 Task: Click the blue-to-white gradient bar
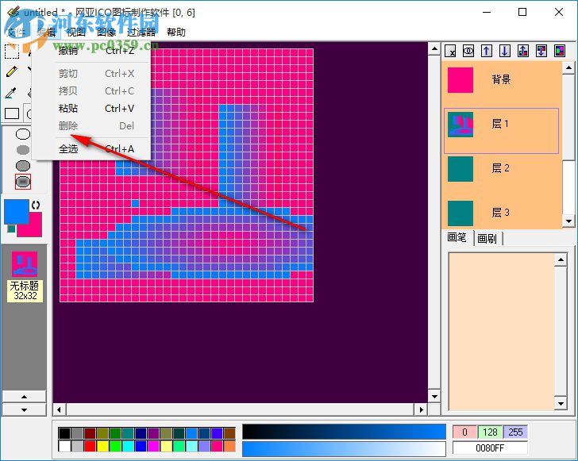[344, 449]
